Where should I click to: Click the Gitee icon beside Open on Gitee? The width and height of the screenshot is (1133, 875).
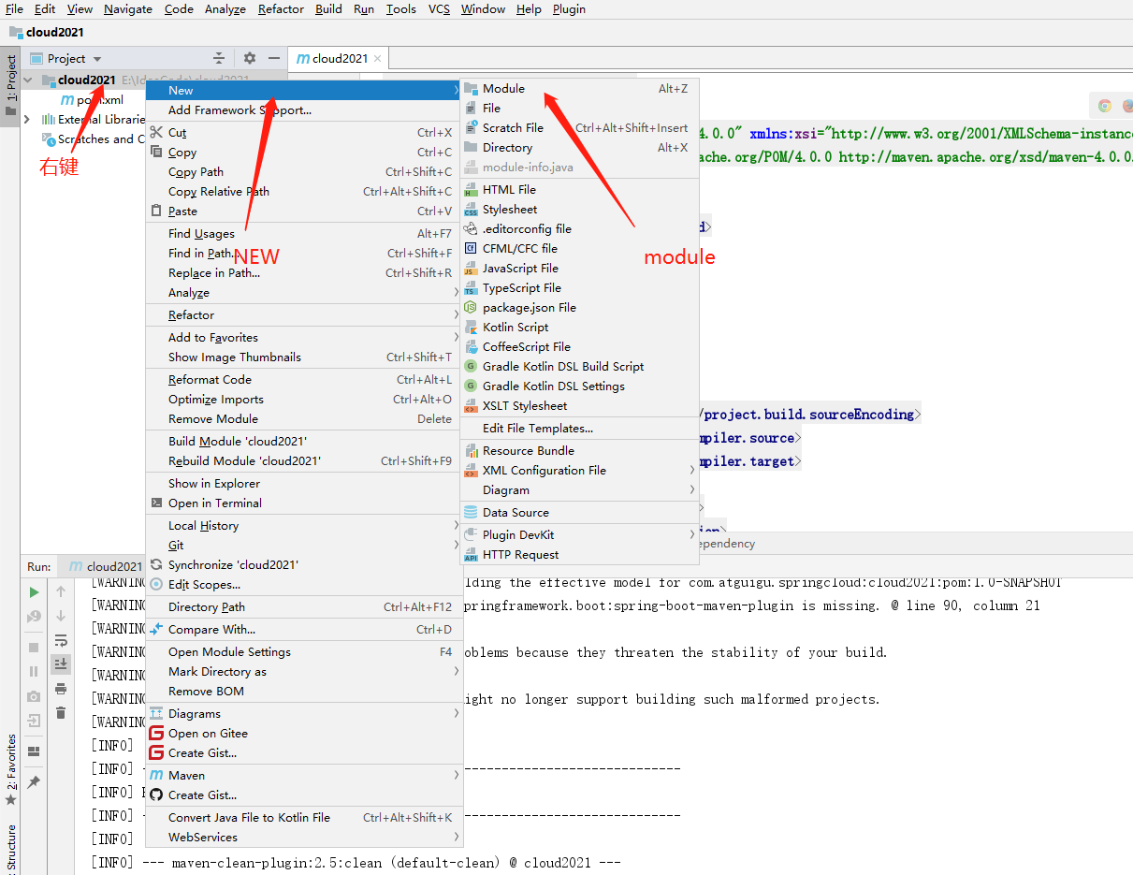click(156, 733)
